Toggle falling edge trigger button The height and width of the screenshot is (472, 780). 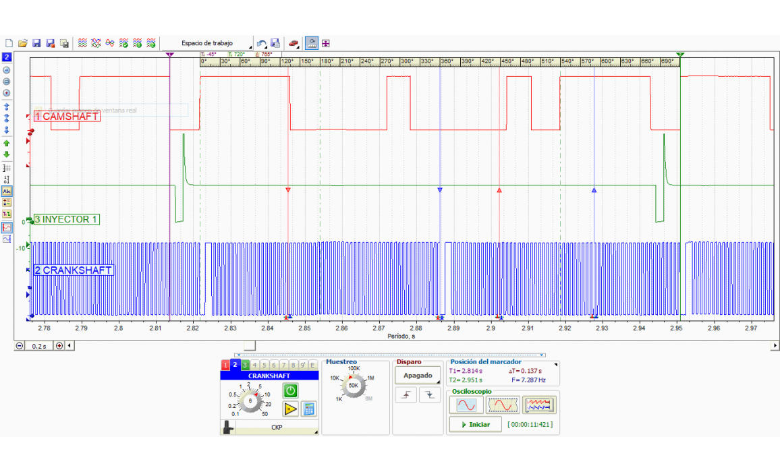(429, 396)
